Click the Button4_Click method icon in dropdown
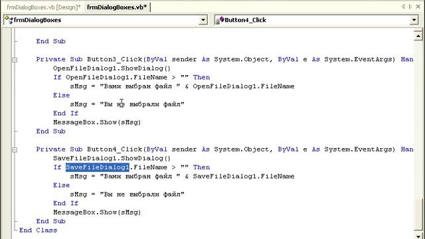This screenshot has height=239, width=425. 220,20
